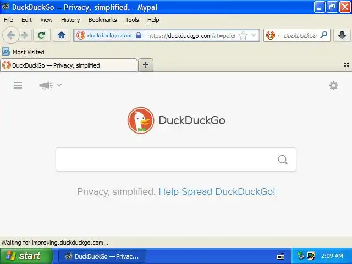The height and width of the screenshot is (264, 352).
Task: Click the magnifier in browser search box
Action: click(324, 35)
